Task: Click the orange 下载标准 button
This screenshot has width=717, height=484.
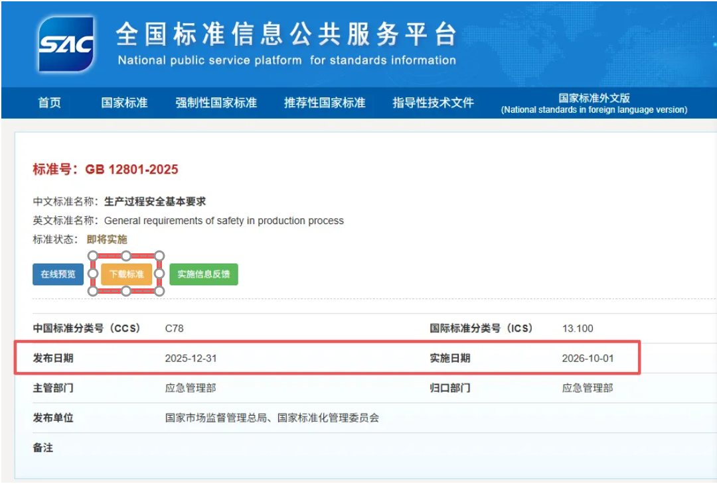Action: point(126,274)
